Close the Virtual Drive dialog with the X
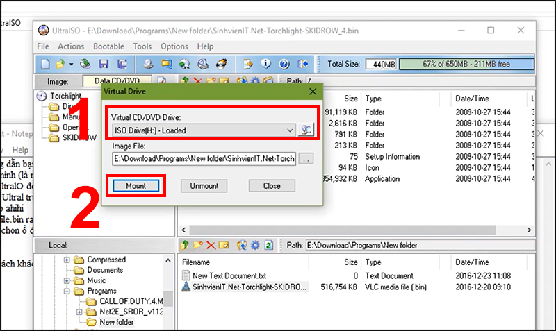556x331 pixels. [x=313, y=92]
